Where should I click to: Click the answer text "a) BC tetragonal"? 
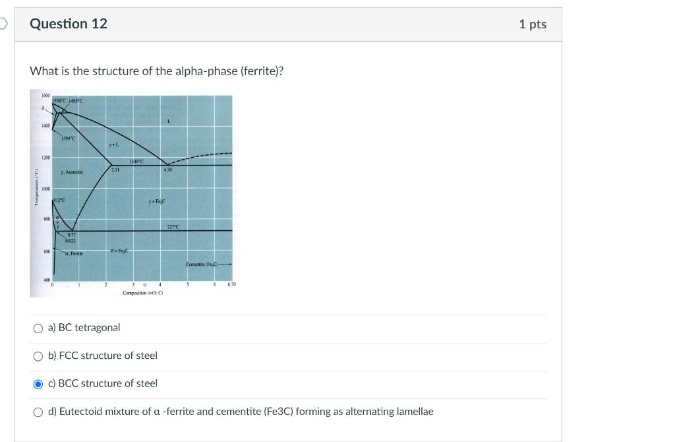(84, 327)
